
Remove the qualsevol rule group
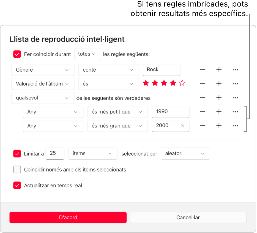[202, 98]
